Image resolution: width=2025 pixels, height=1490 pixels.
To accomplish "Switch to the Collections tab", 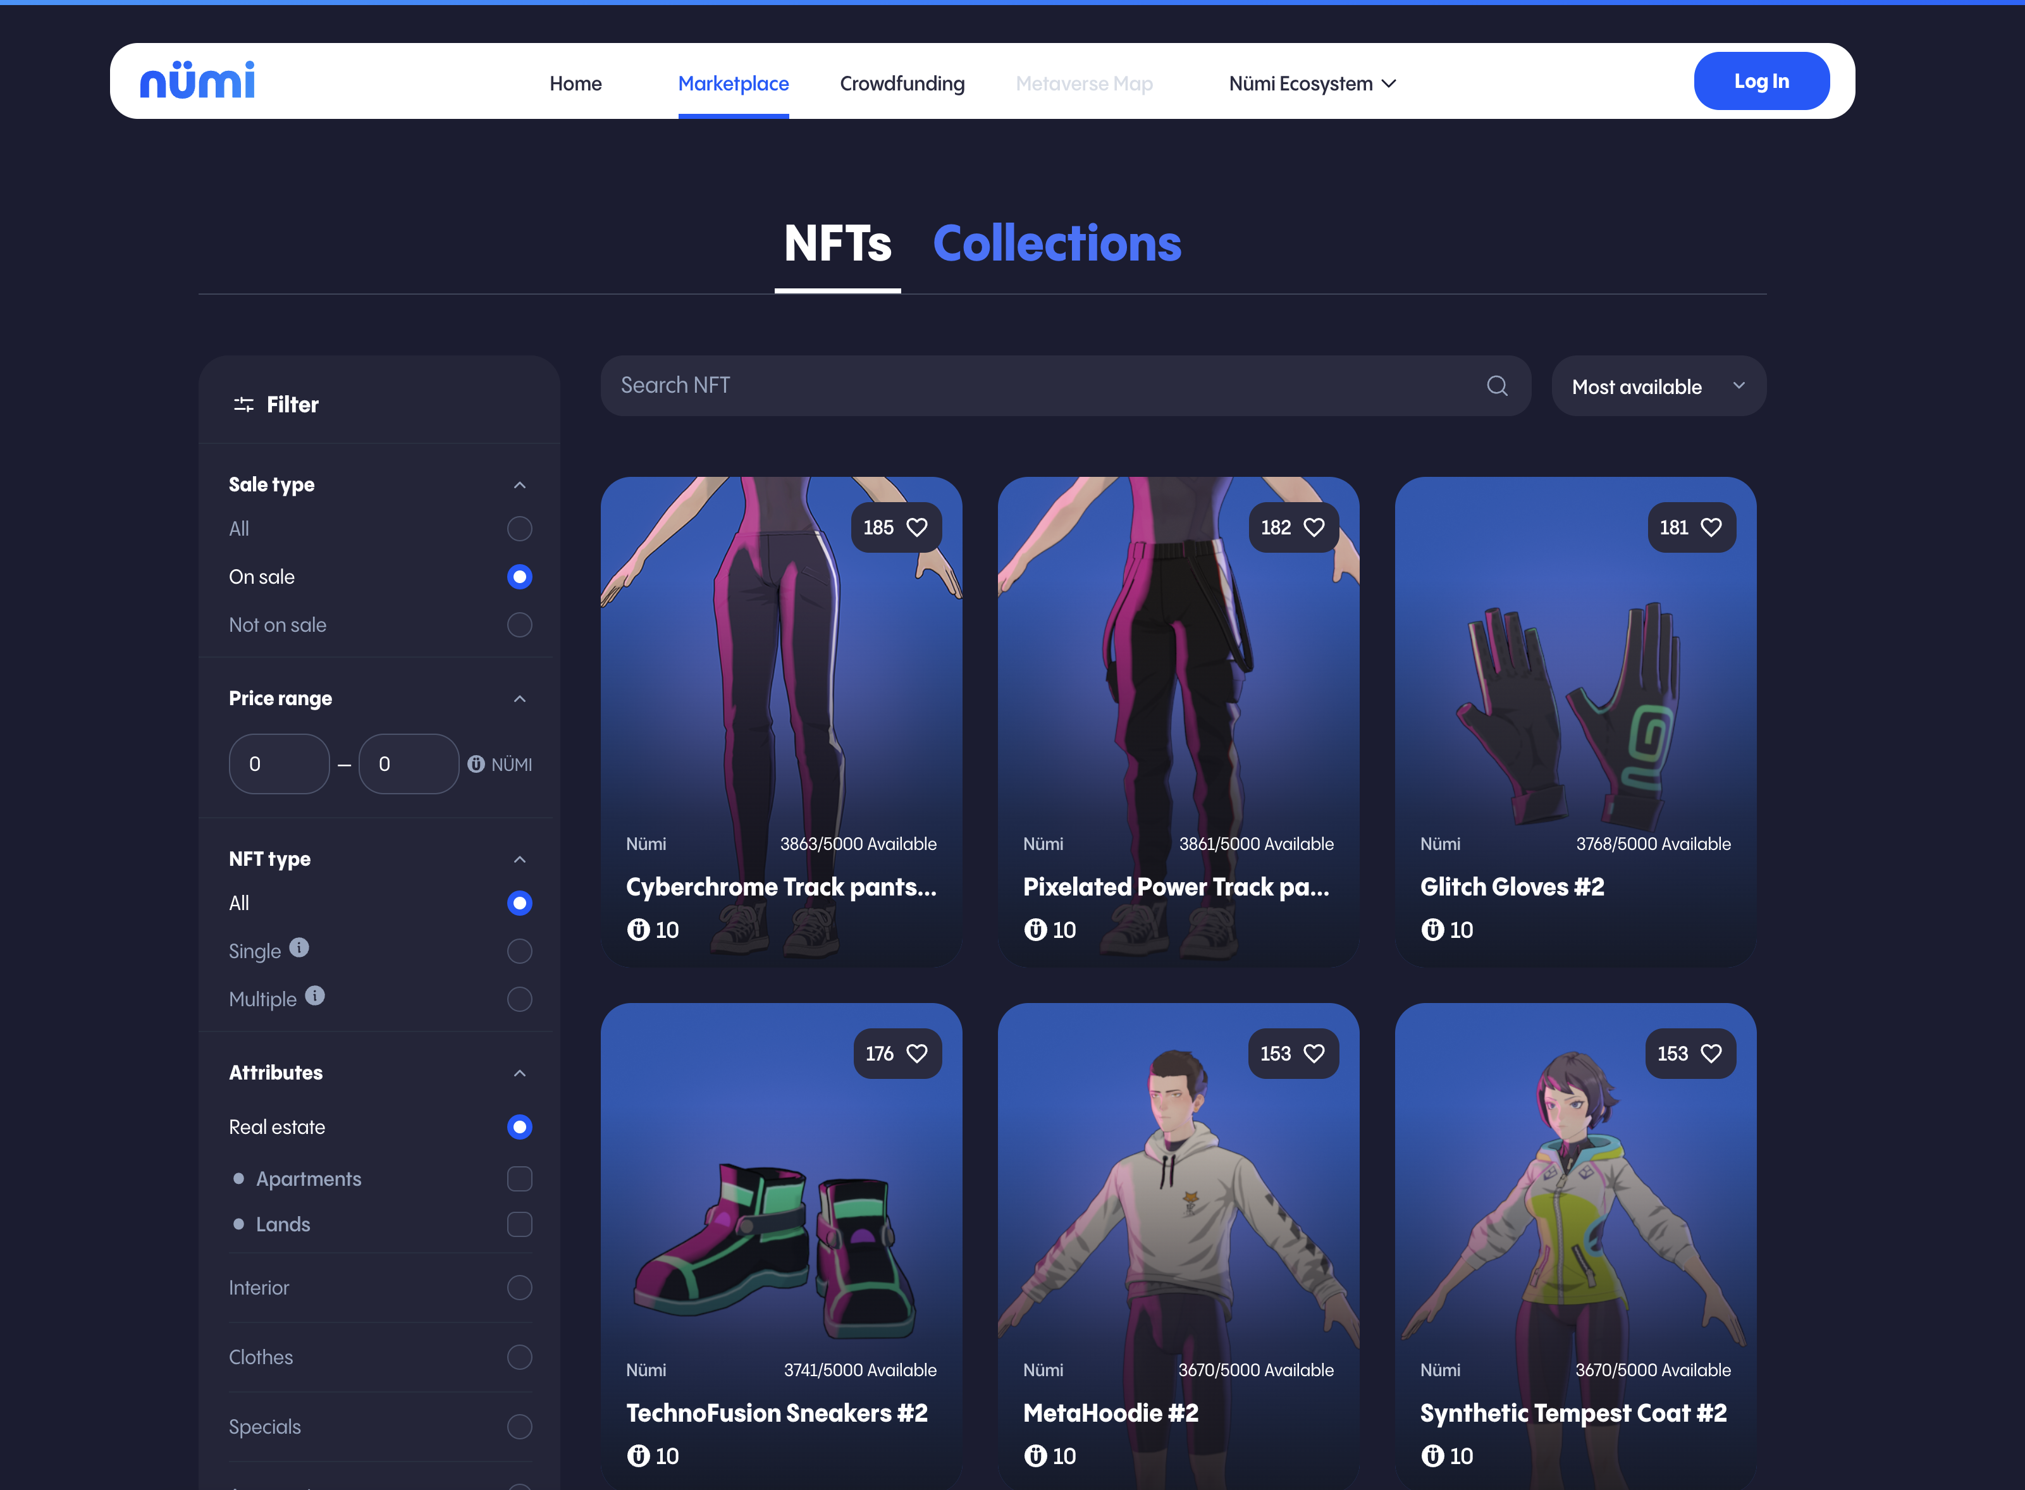I will click(1056, 244).
